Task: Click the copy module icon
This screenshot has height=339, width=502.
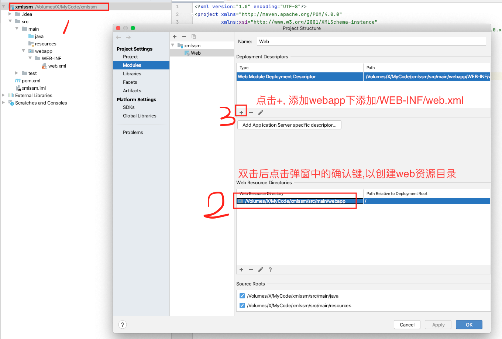Action: (194, 37)
